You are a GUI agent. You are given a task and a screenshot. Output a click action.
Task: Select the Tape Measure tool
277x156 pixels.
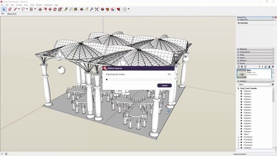66,10
